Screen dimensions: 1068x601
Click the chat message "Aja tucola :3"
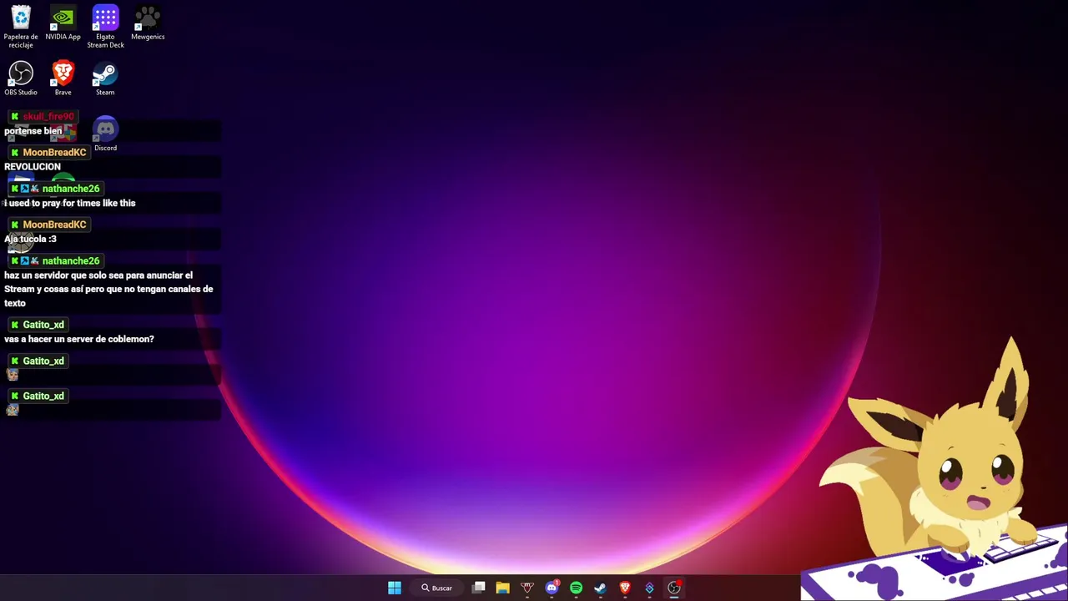31,239
